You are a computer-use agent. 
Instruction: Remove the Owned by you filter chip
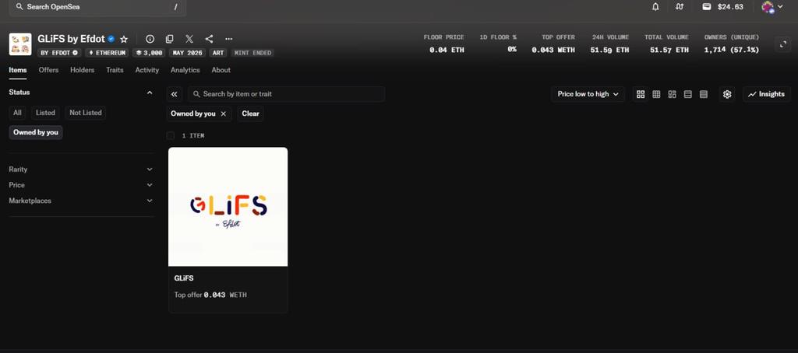[223, 114]
